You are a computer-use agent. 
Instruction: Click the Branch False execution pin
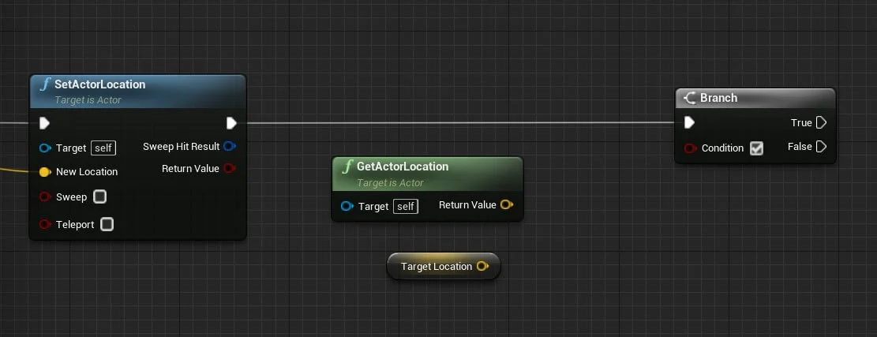[x=821, y=147]
